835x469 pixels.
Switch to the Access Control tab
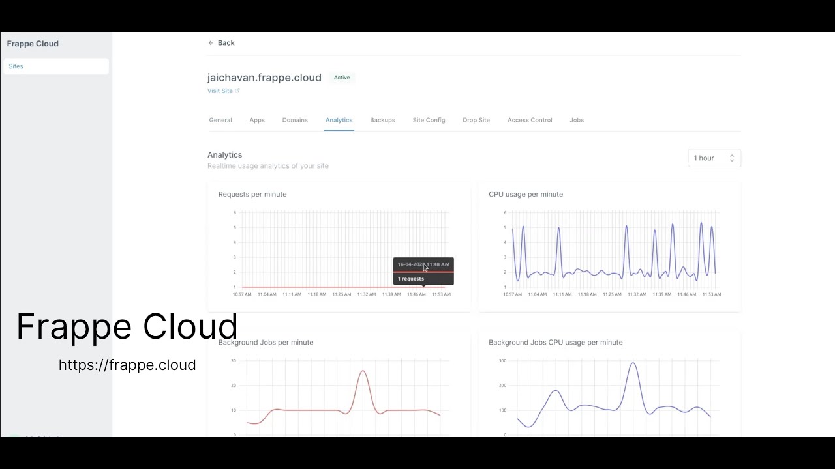(530, 120)
